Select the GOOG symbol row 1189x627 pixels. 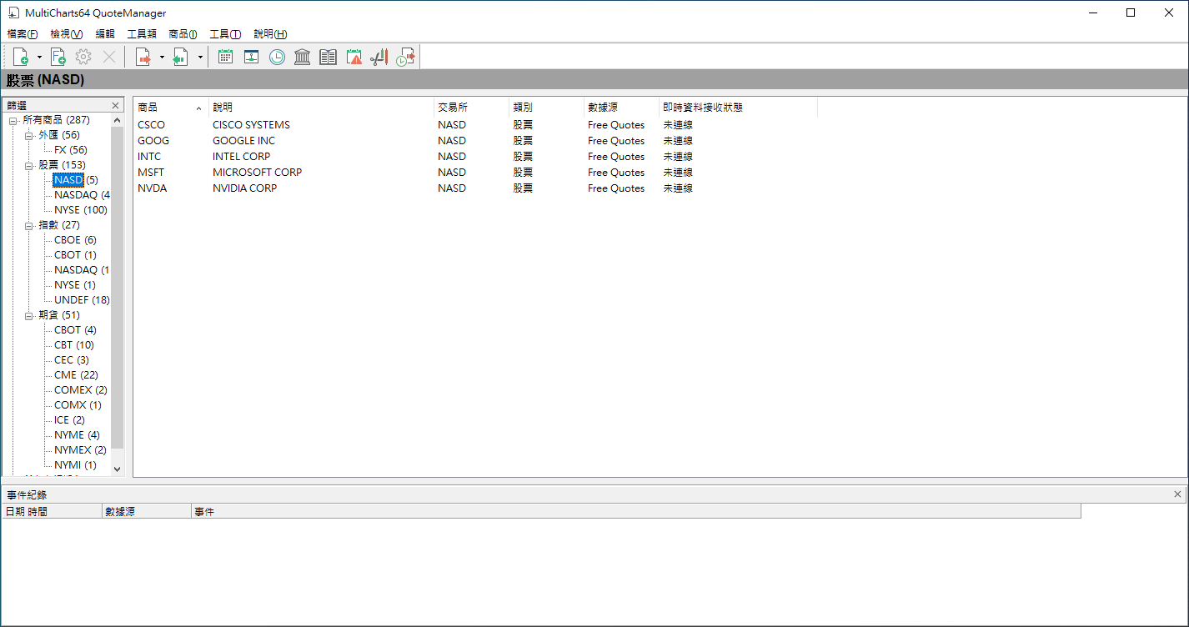tap(476, 141)
